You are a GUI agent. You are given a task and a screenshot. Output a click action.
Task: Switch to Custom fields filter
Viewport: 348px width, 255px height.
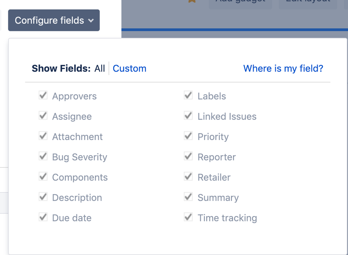129,68
